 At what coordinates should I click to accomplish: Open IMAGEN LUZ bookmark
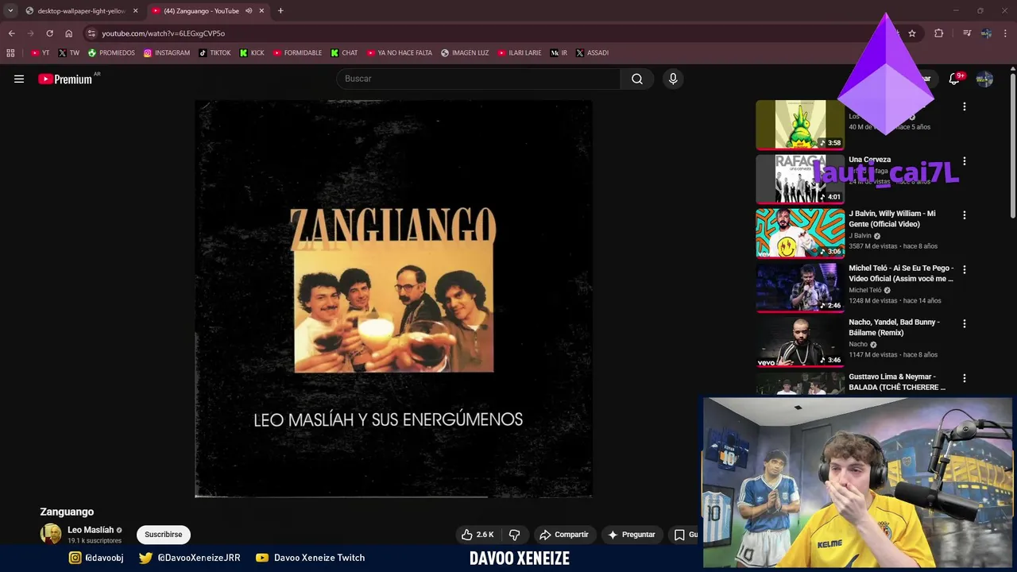[x=465, y=53]
